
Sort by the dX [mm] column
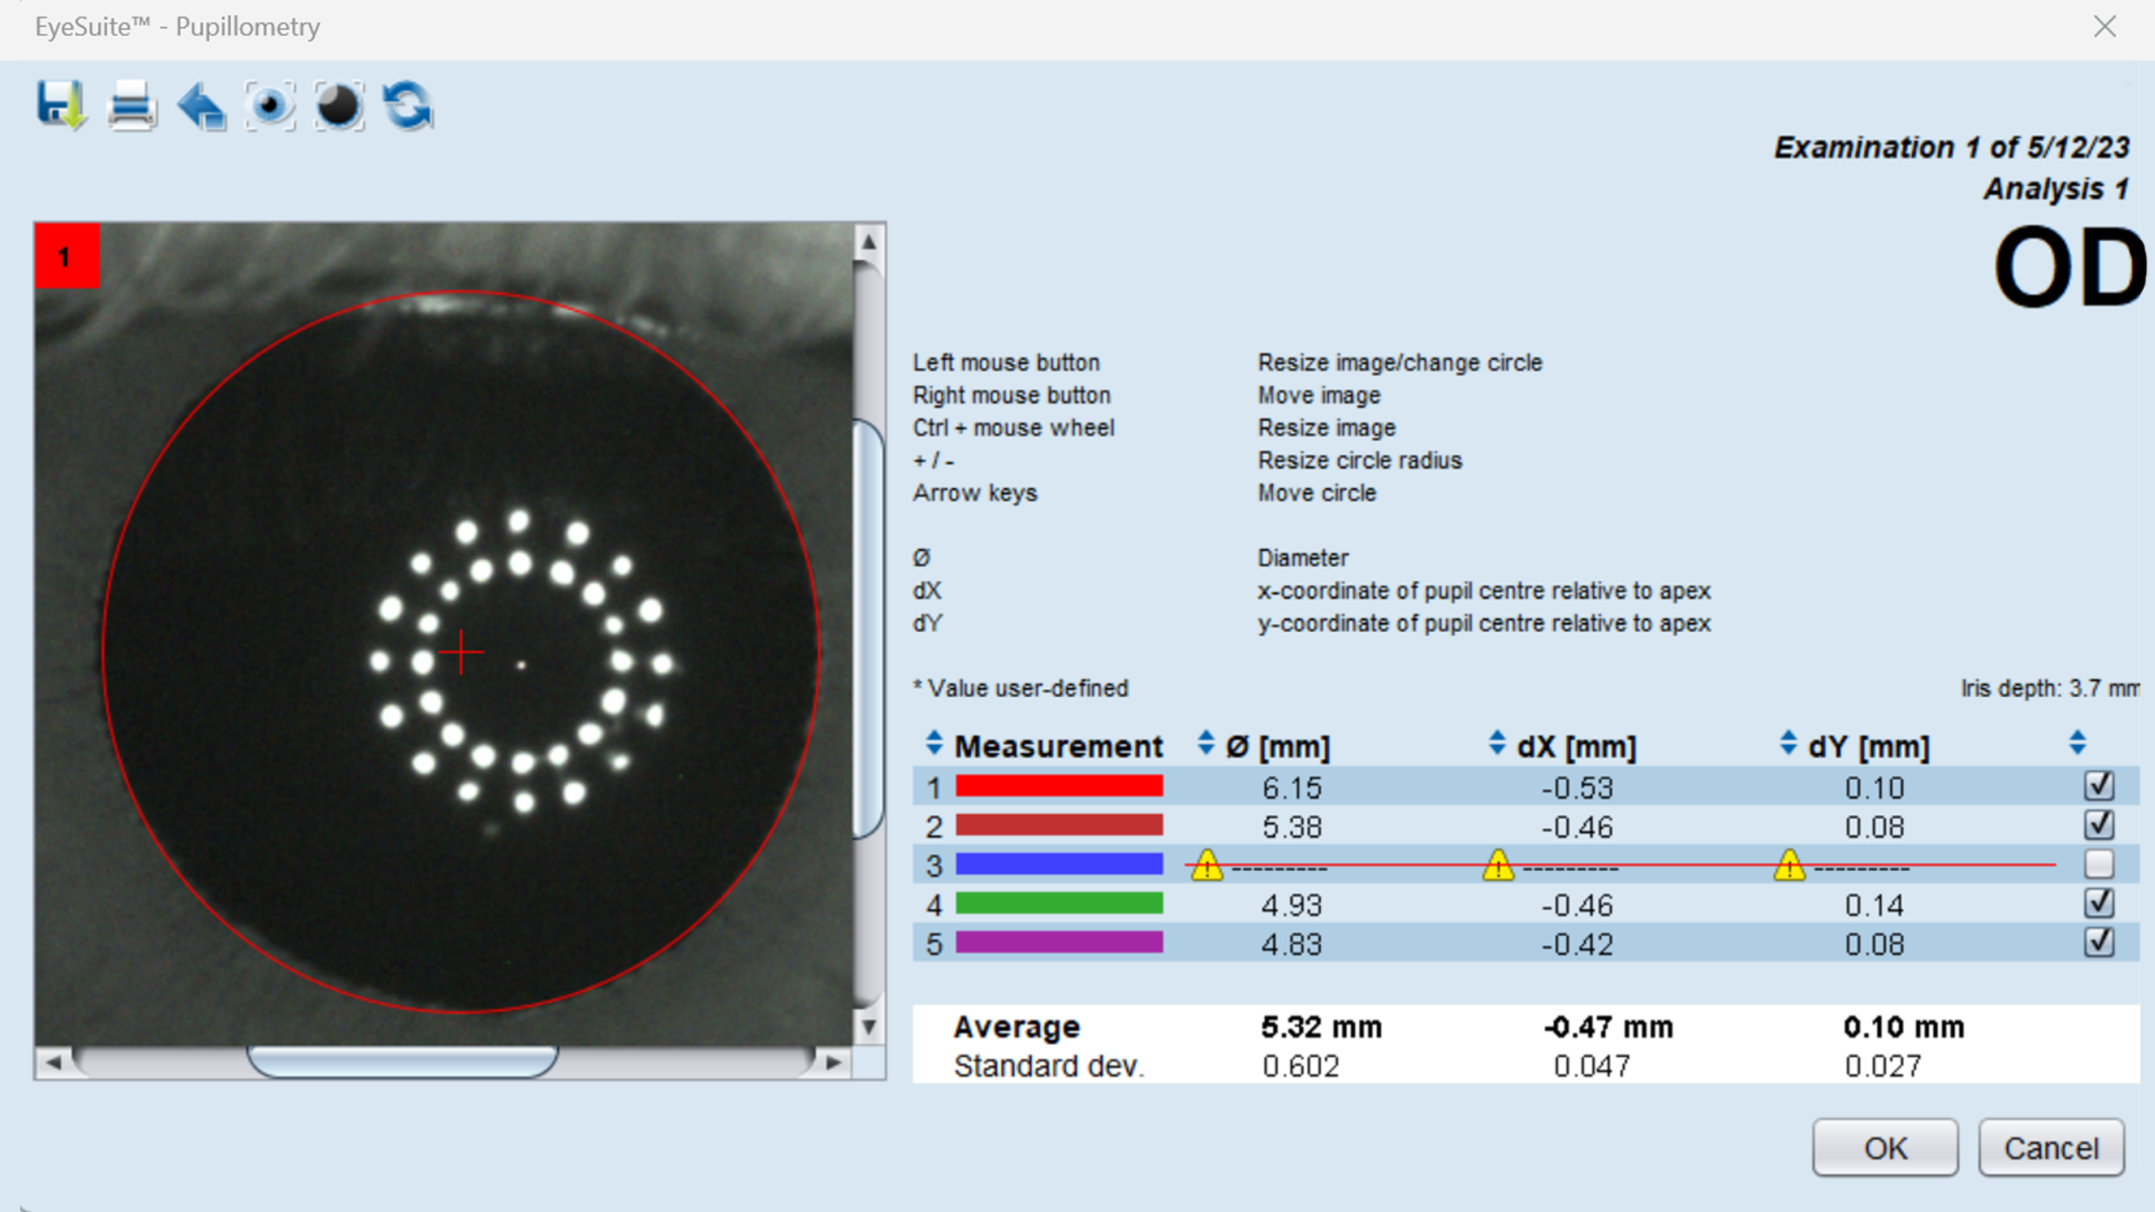[1496, 745]
